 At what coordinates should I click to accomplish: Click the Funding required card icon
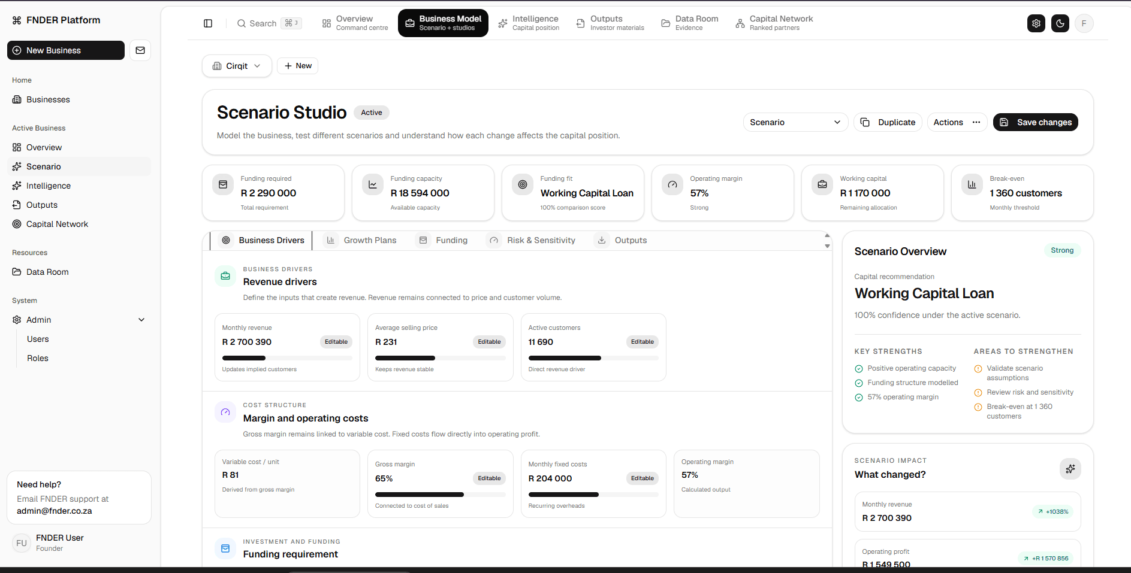pyautogui.click(x=223, y=184)
